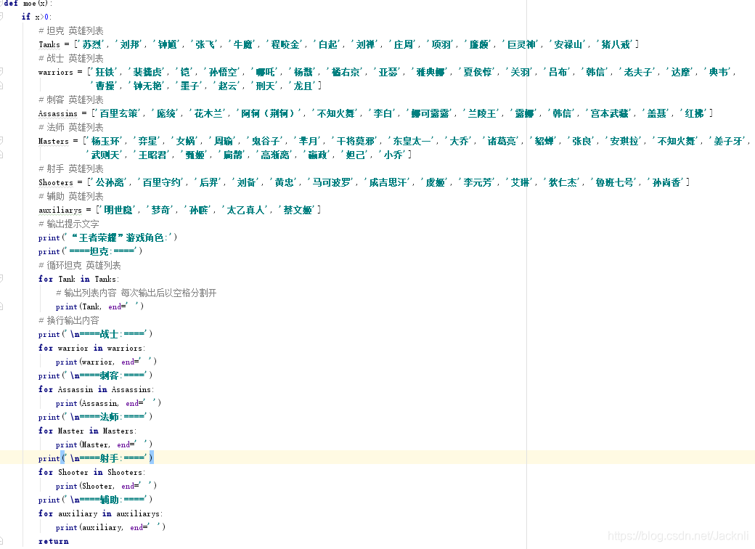Collapse the fold marker beside the warriors list

(x=1, y=72)
